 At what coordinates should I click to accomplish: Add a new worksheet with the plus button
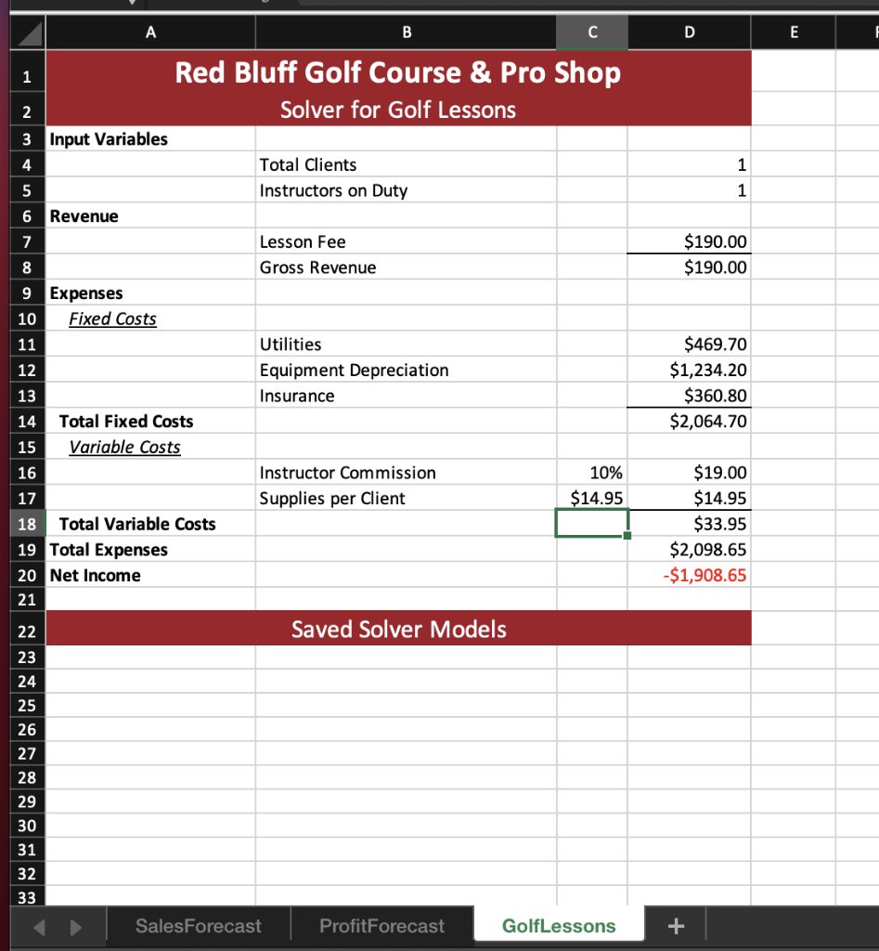tap(676, 925)
